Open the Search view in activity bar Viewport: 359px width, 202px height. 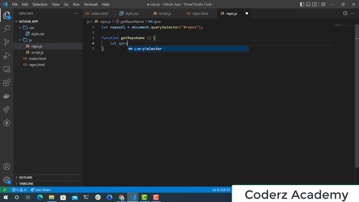[x=7, y=29]
